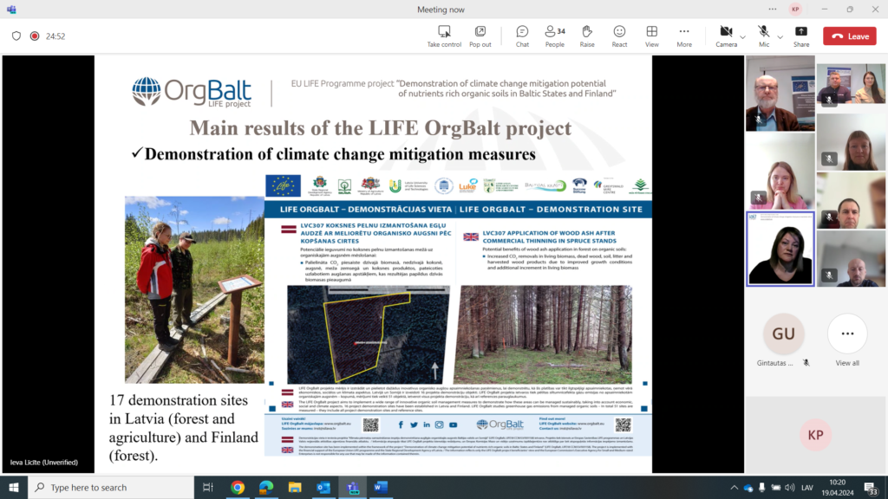888x499 pixels.
Task: Open the Share content tray
Action: pos(801,36)
